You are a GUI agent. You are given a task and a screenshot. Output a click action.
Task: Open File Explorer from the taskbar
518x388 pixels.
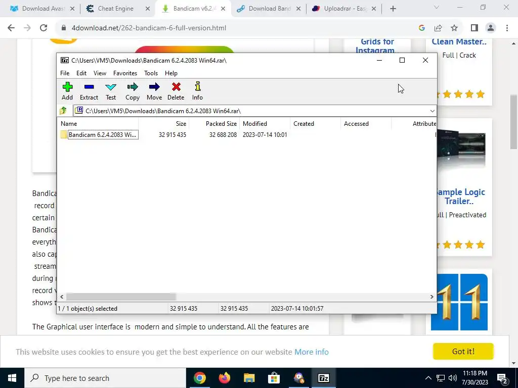coord(249,378)
